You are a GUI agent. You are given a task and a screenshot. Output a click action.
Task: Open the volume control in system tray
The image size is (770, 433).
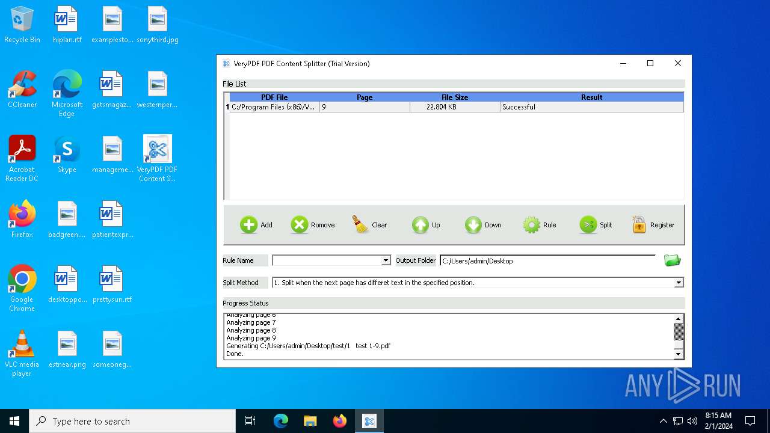pos(692,421)
